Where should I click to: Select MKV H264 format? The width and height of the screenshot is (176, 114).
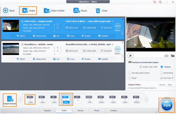(42, 99)
